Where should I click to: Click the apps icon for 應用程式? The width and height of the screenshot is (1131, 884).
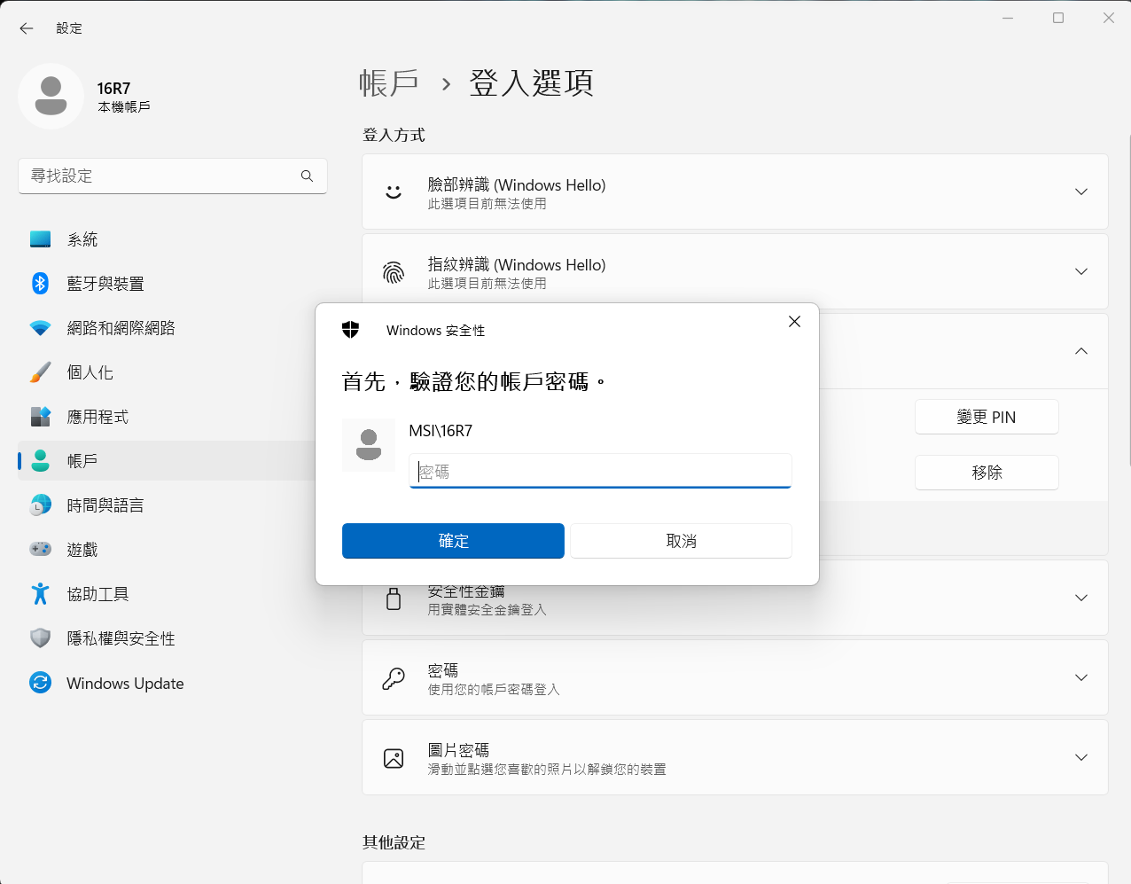40,417
